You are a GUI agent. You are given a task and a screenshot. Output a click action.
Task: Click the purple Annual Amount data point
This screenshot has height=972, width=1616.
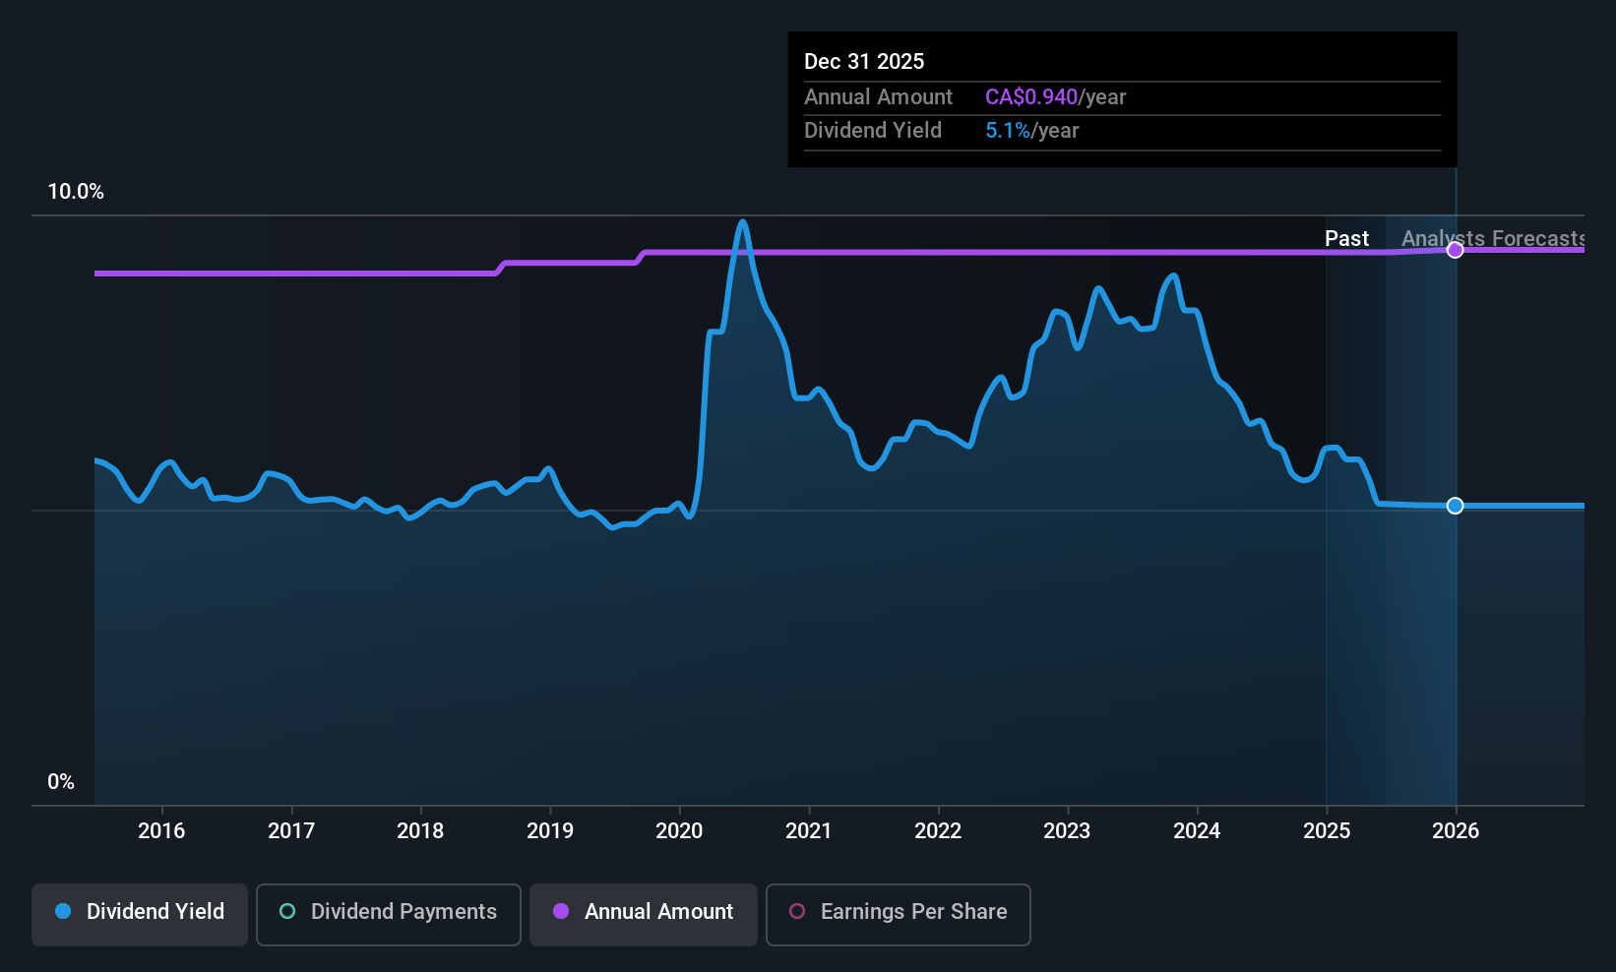(1456, 250)
